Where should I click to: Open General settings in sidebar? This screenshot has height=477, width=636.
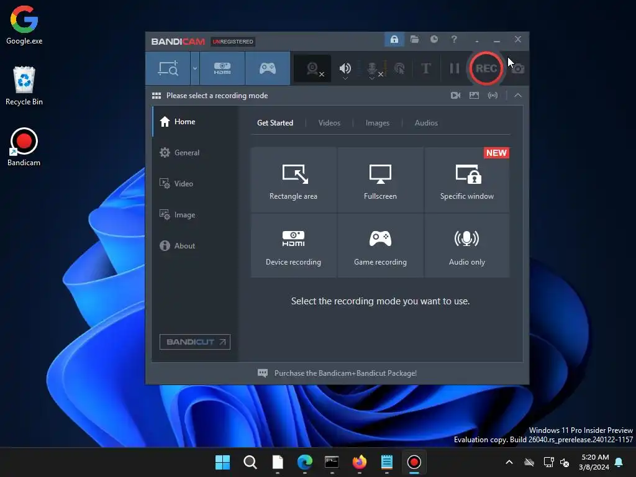[196, 153]
